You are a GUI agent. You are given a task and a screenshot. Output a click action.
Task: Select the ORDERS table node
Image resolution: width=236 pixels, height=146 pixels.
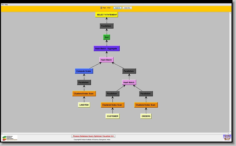146,116
